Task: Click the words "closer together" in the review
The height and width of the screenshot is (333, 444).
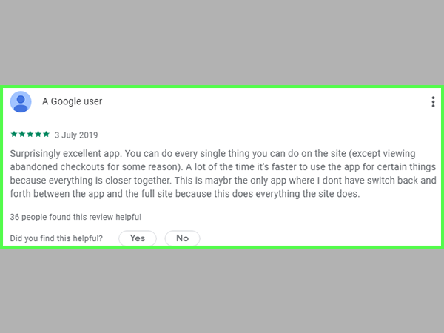Action: [138, 181]
